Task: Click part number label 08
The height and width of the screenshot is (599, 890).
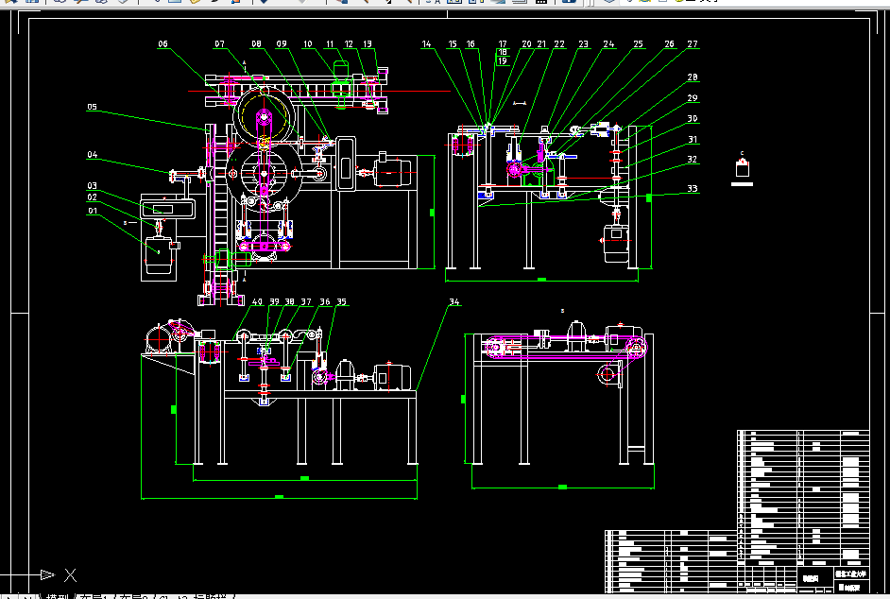Action: pos(257,44)
